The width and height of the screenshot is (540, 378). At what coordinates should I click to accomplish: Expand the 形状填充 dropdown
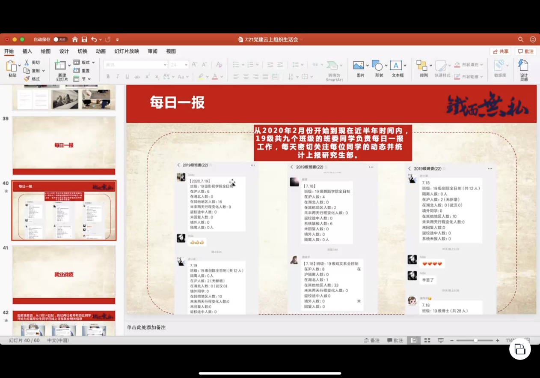481,65
